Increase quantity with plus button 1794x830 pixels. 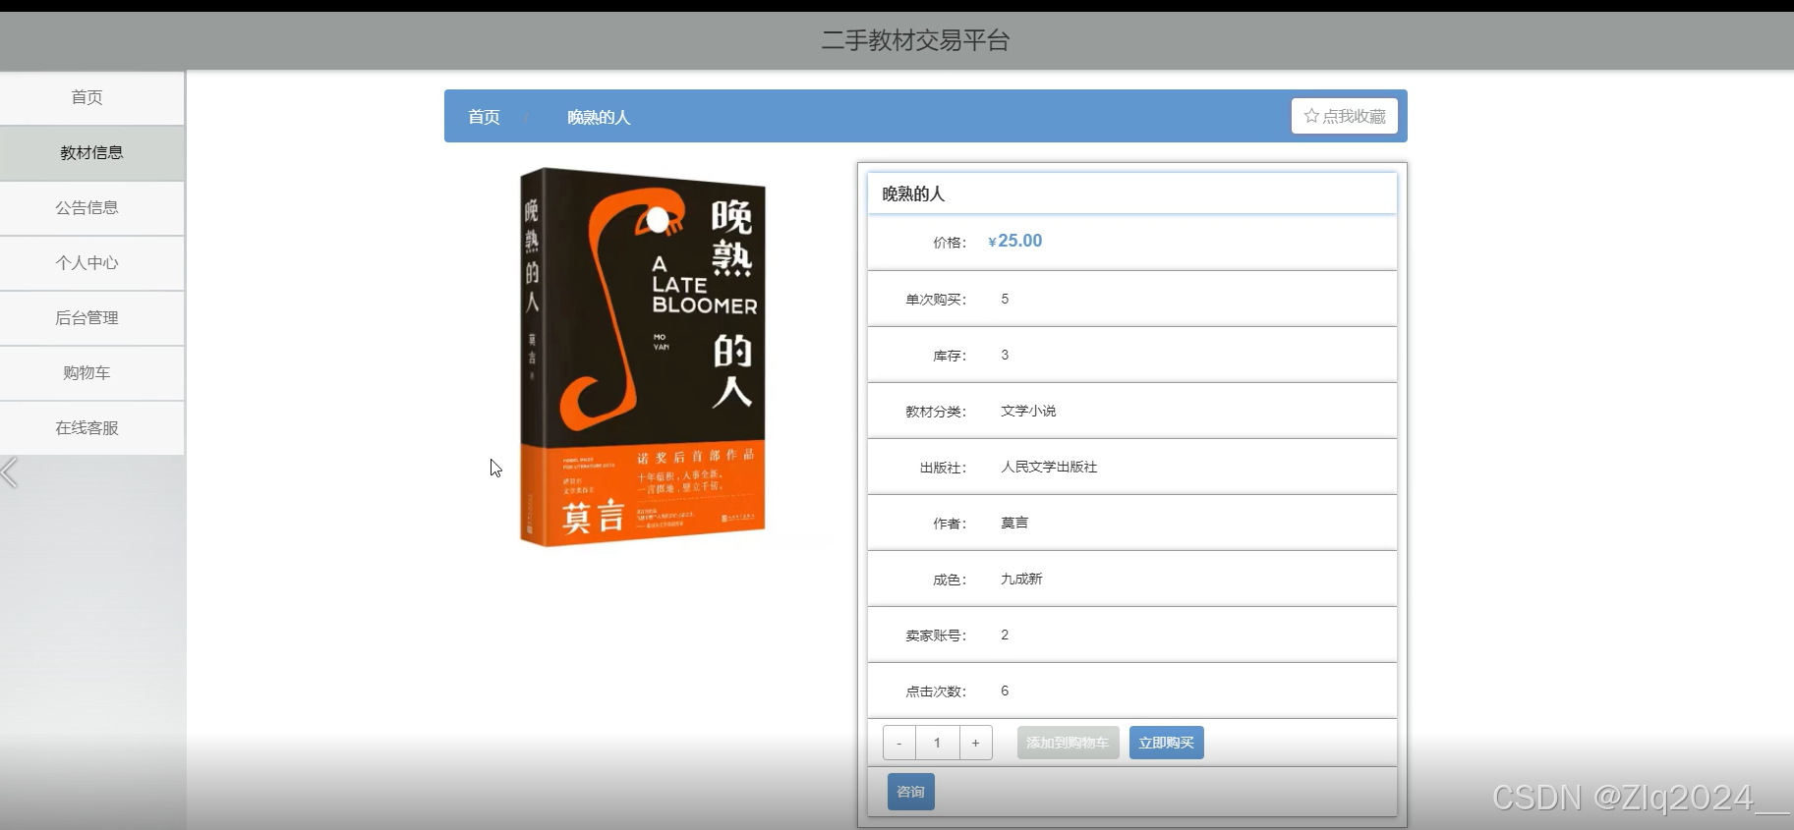(x=975, y=743)
